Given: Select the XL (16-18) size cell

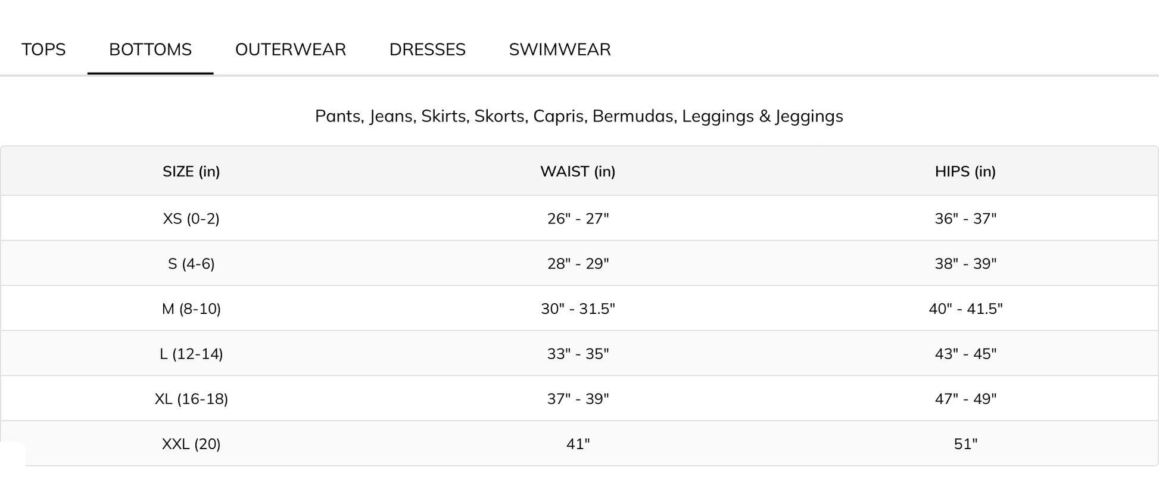Looking at the screenshot, I should click(191, 398).
